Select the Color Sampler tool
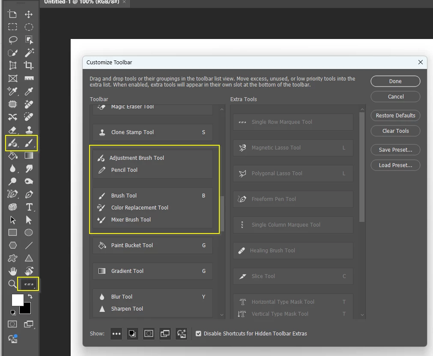Image resolution: width=433 pixels, height=356 pixels. point(13,91)
